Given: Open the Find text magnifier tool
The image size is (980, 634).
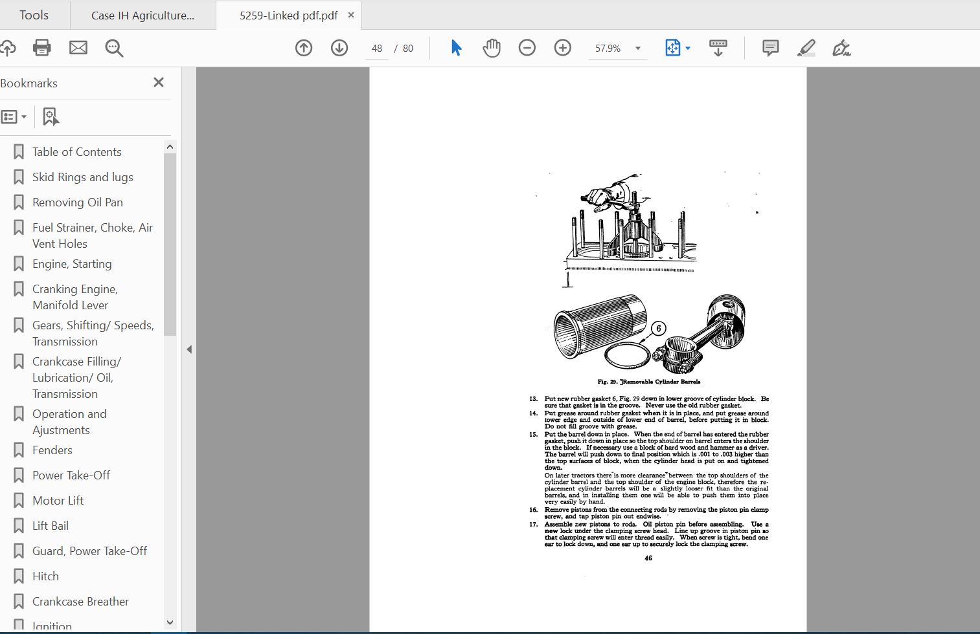Looking at the screenshot, I should click(114, 48).
